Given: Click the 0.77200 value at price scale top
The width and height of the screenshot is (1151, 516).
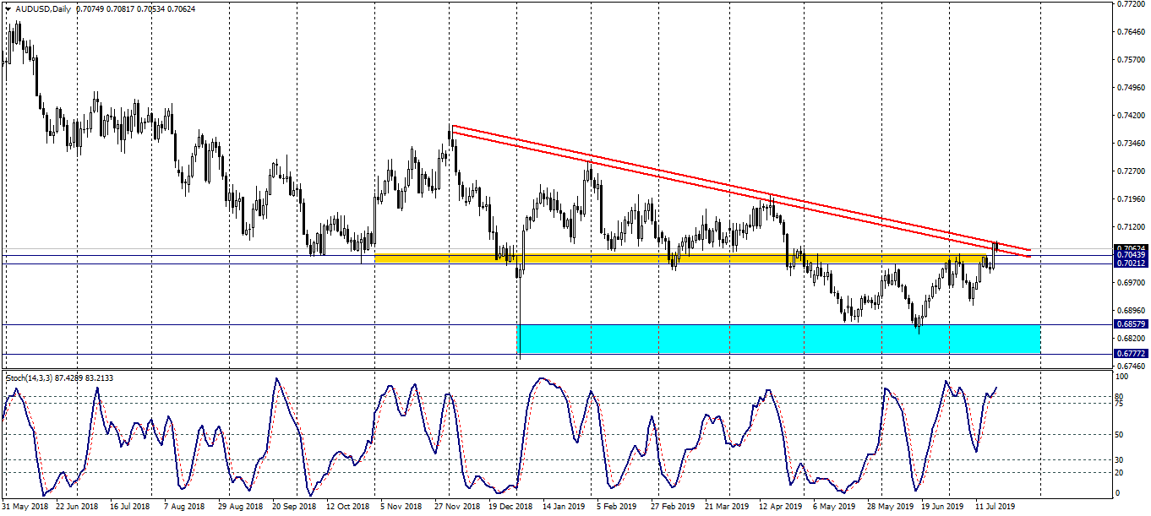Looking at the screenshot, I should tap(1129, 4).
